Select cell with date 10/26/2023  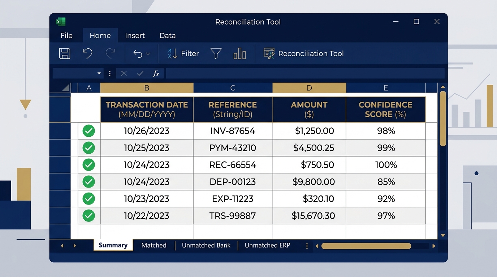147,131
